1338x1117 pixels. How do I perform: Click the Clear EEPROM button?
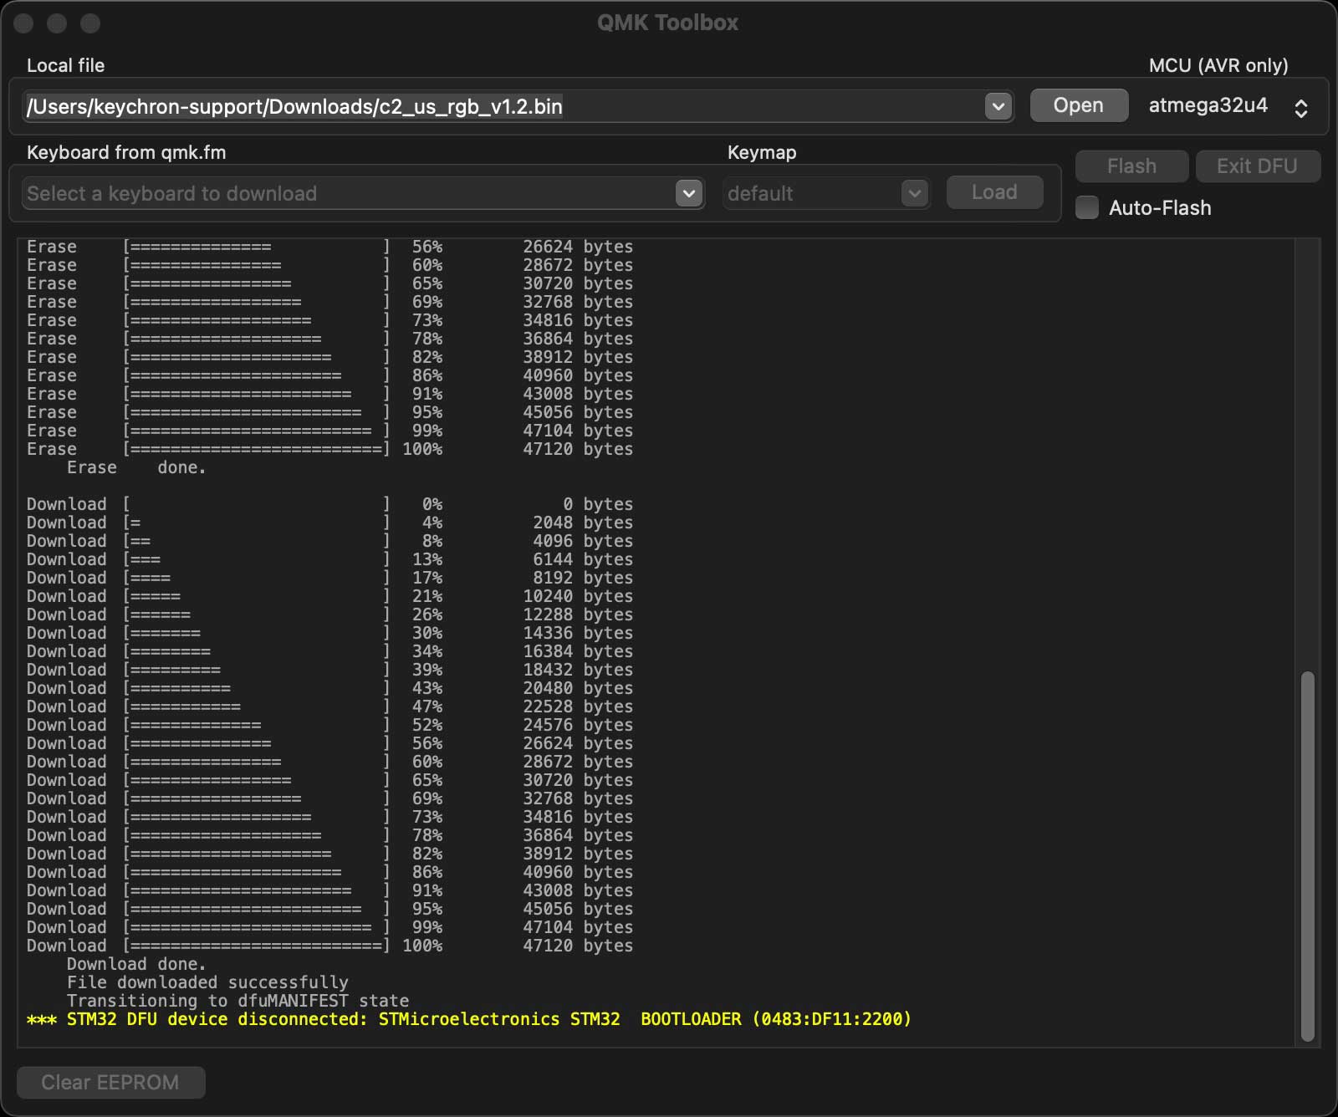[x=110, y=1082]
